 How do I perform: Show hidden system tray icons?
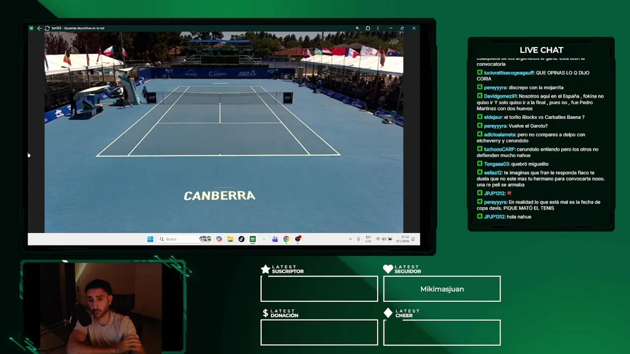[x=350, y=239]
